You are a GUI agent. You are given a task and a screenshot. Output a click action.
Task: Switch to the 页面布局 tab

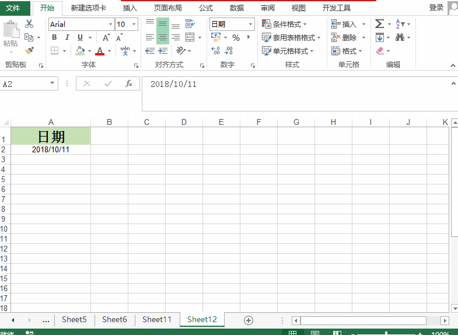(x=168, y=8)
